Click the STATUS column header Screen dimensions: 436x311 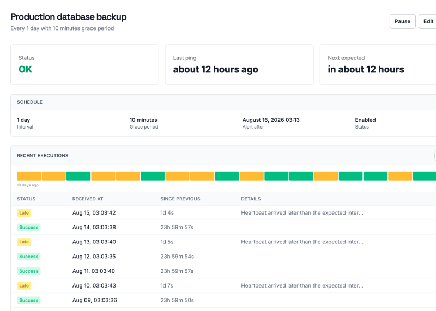(26, 199)
